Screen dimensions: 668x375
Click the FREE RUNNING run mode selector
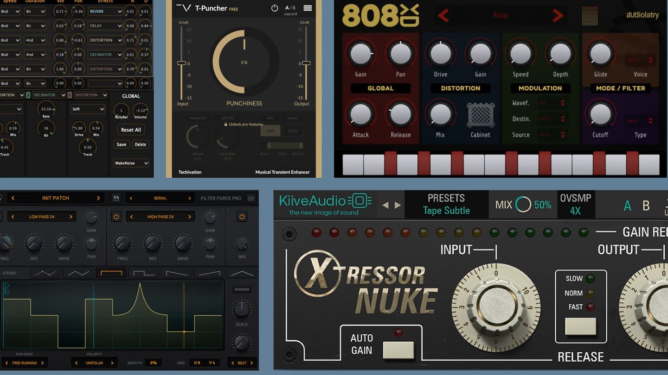click(25, 363)
